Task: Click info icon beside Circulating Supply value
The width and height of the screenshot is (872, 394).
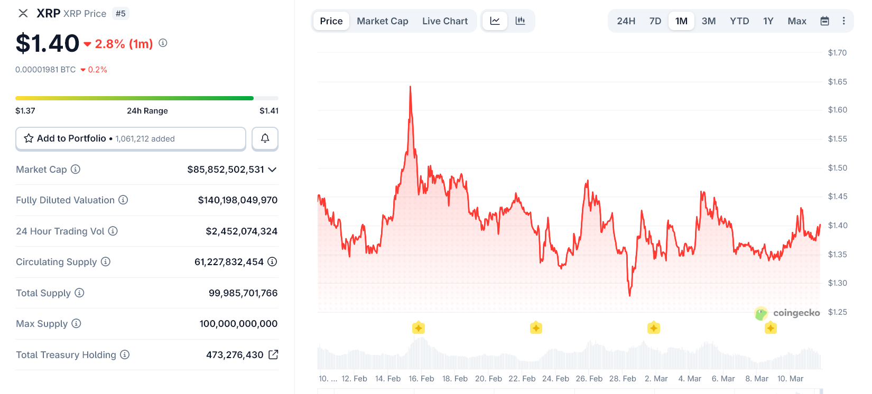Action: (272, 262)
